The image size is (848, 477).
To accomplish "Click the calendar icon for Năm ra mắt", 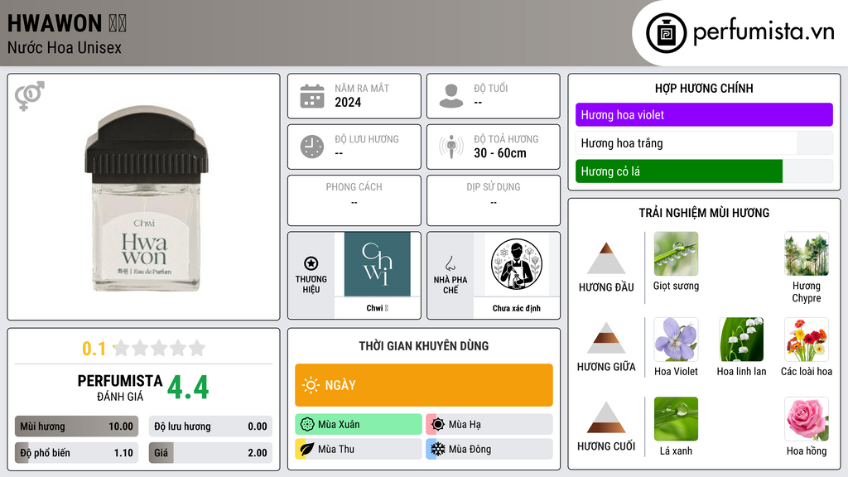I will 312,96.
